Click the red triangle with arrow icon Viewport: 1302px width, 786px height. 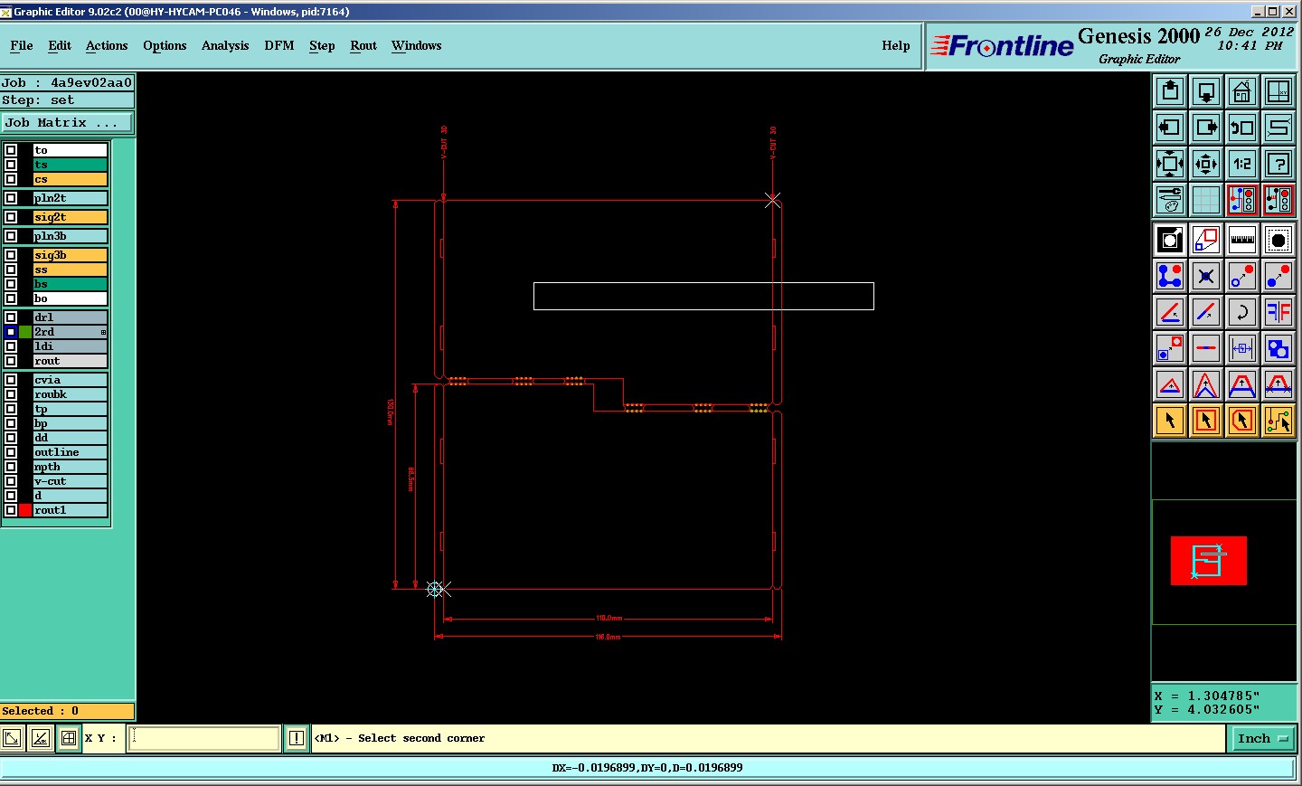1170,384
